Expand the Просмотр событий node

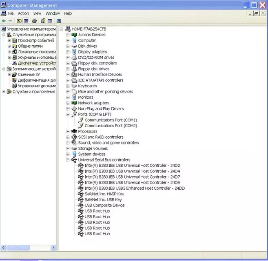point(9,40)
